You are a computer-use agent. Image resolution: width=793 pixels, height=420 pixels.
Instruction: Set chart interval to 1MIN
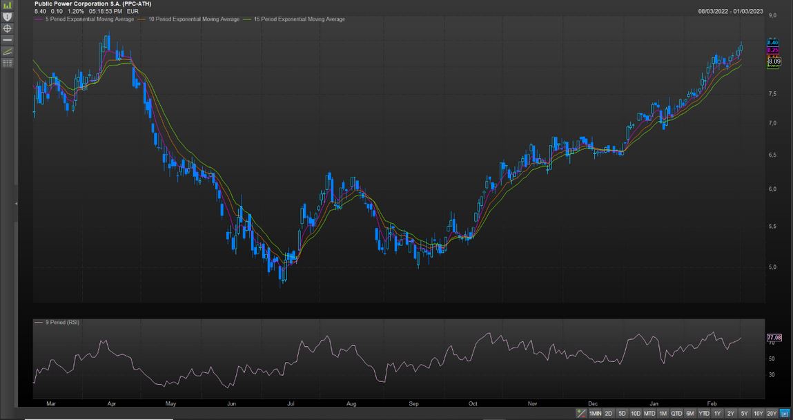[595, 413]
